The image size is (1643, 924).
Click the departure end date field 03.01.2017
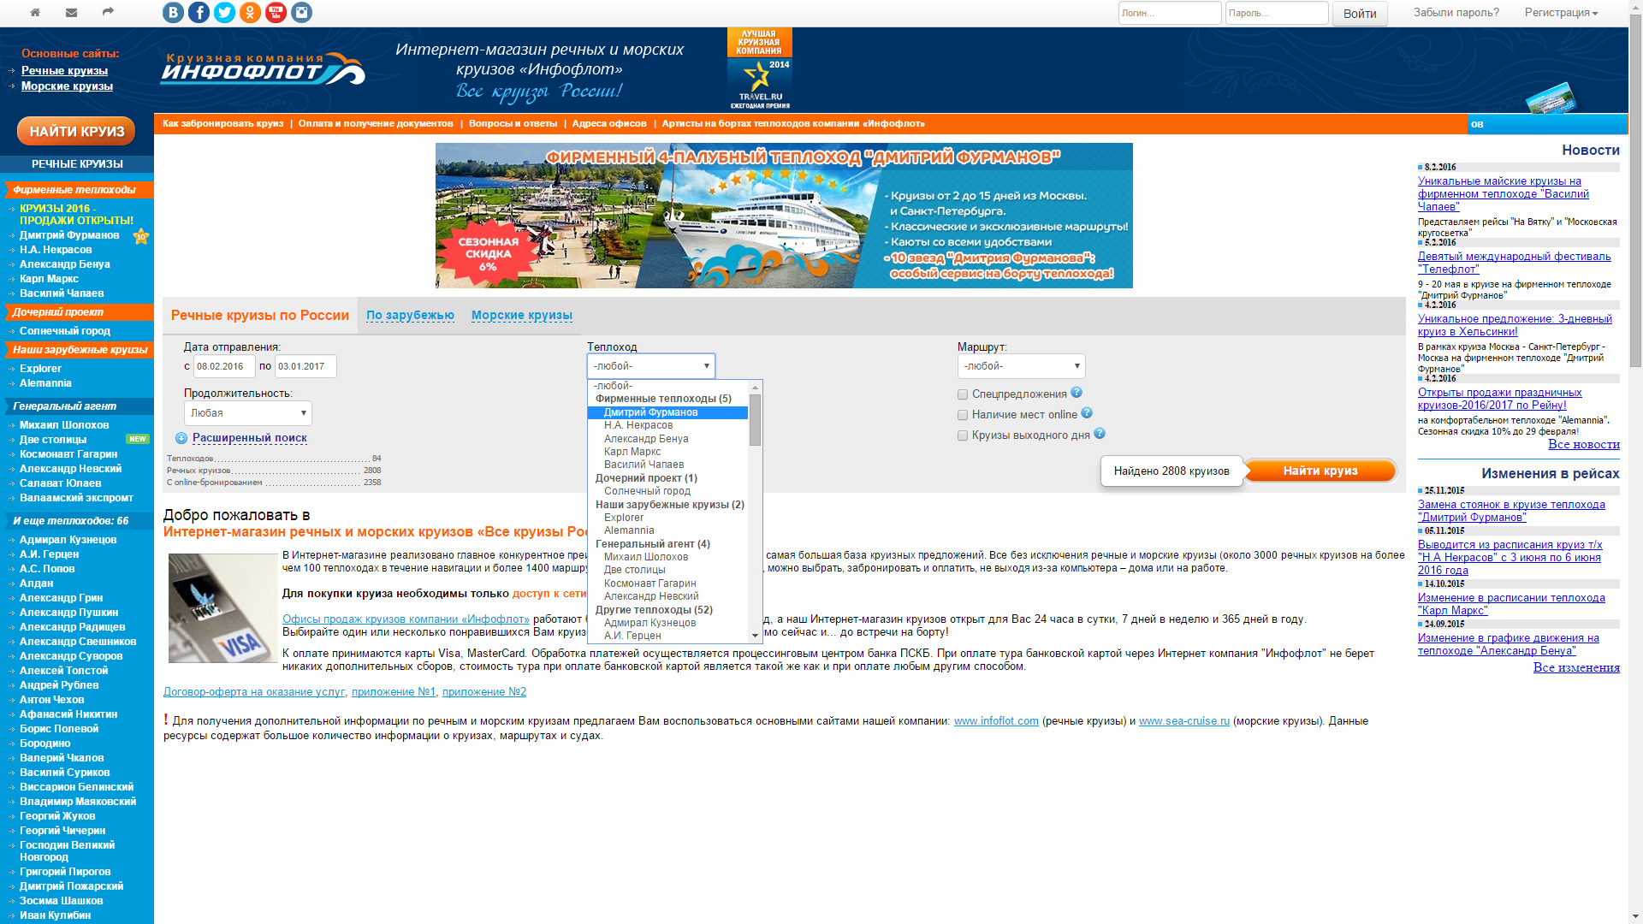click(305, 366)
